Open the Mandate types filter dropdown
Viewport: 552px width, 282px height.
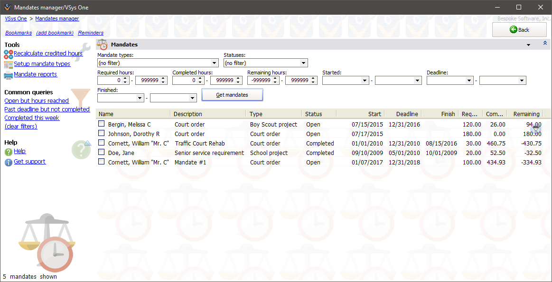pos(214,63)
